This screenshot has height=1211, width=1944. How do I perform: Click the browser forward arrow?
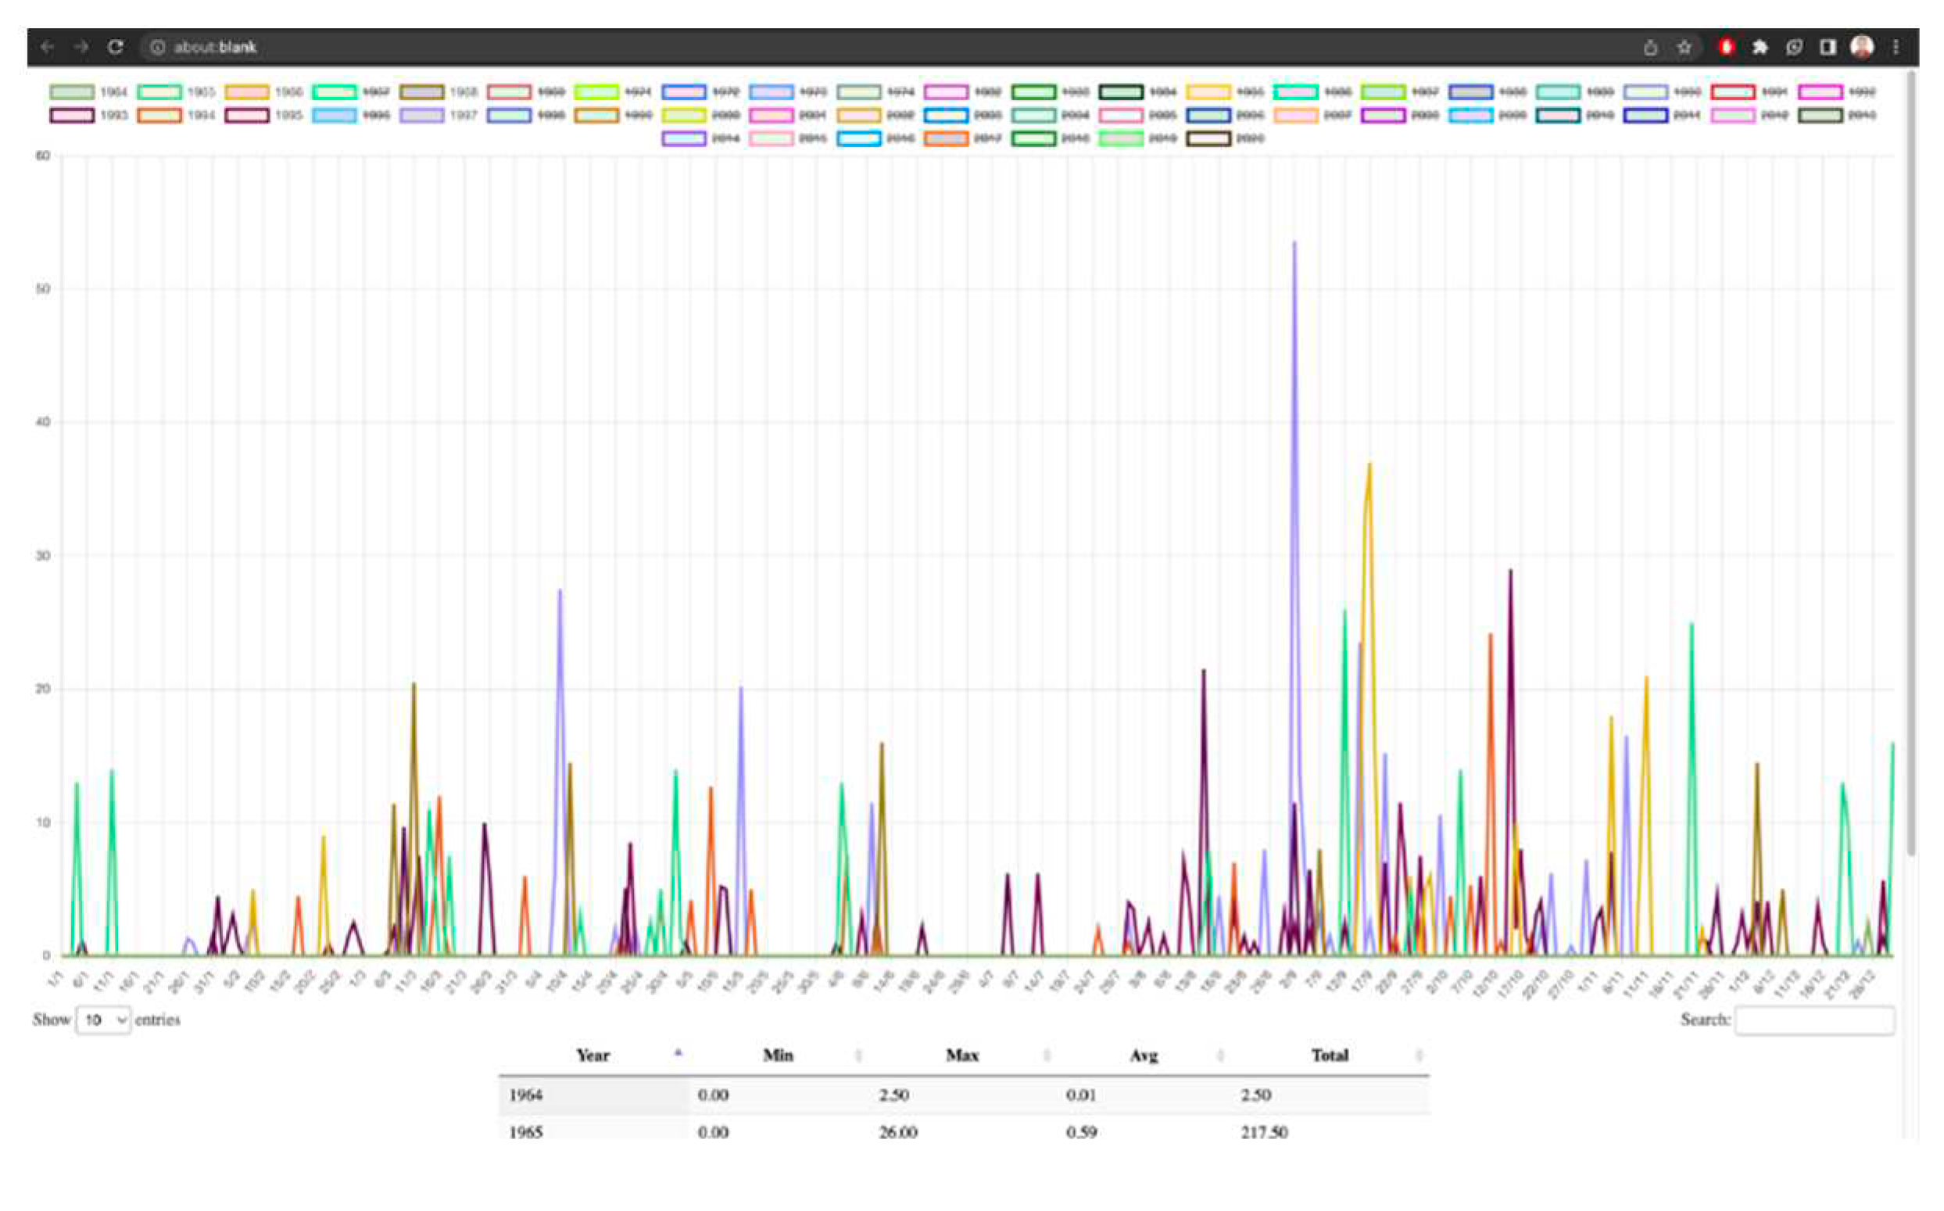tap(81, 46)
